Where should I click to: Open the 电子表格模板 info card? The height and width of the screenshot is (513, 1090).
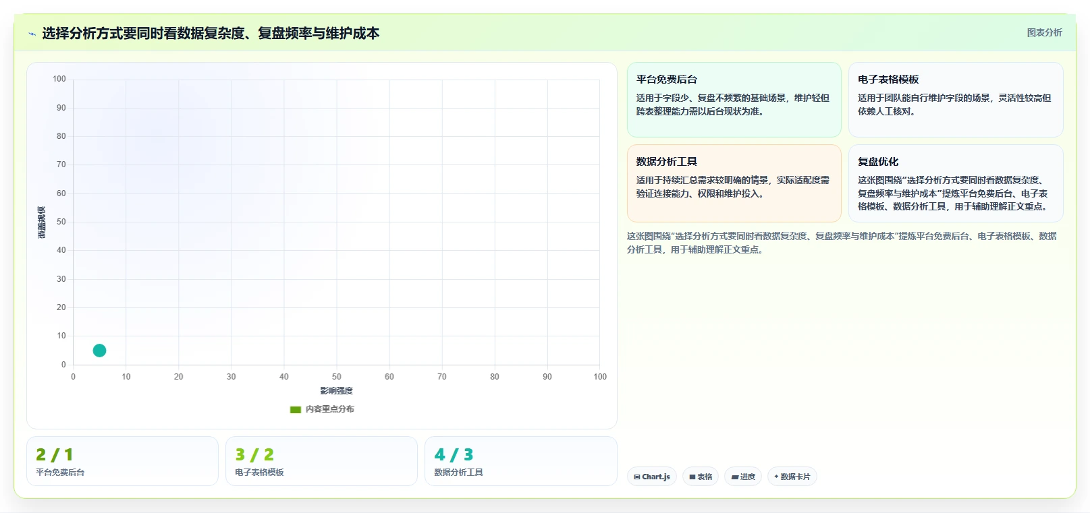956,100
